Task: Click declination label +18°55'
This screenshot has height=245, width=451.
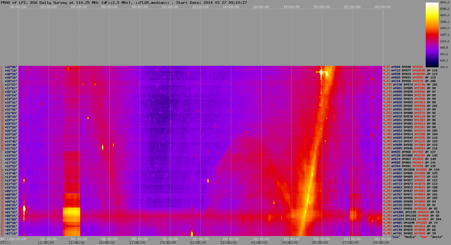Action: point(11,159)
